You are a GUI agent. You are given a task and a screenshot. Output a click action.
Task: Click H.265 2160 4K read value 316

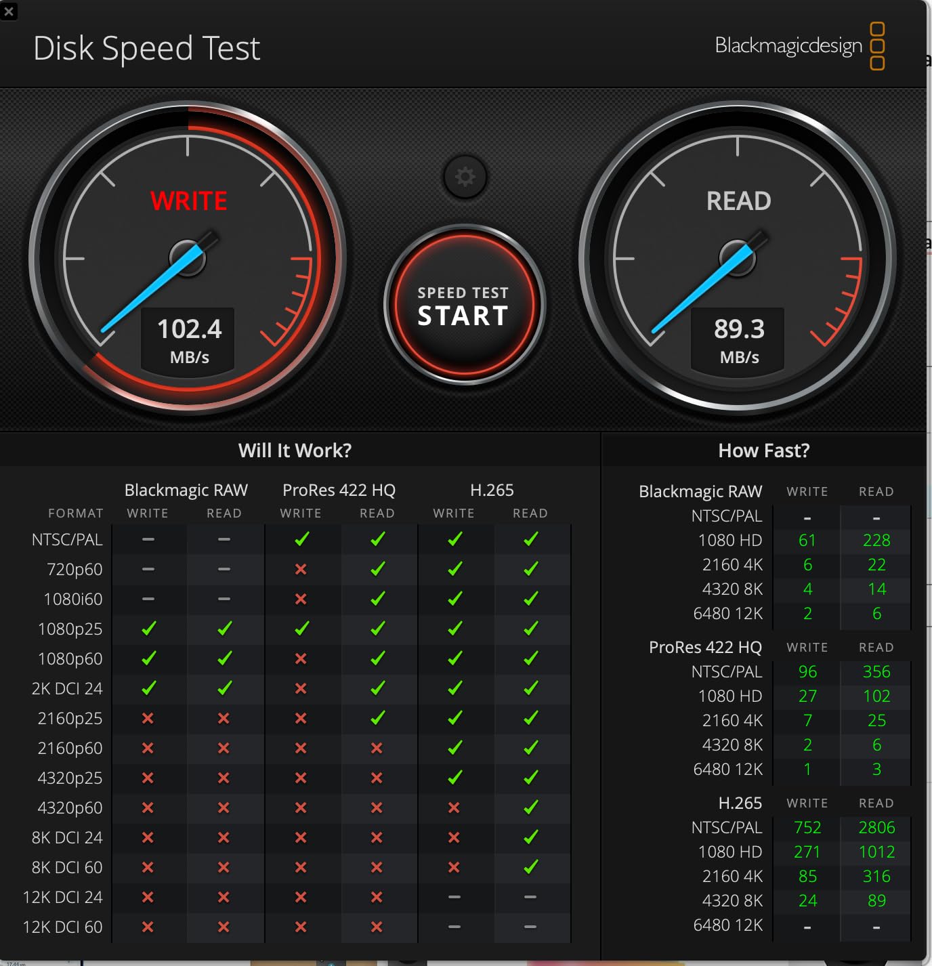(x=876, y=876)
